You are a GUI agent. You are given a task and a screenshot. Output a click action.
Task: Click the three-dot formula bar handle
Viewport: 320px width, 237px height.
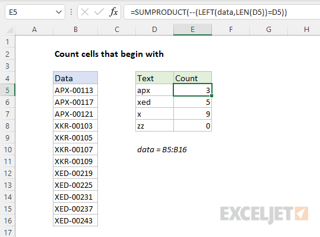[71, 12]
